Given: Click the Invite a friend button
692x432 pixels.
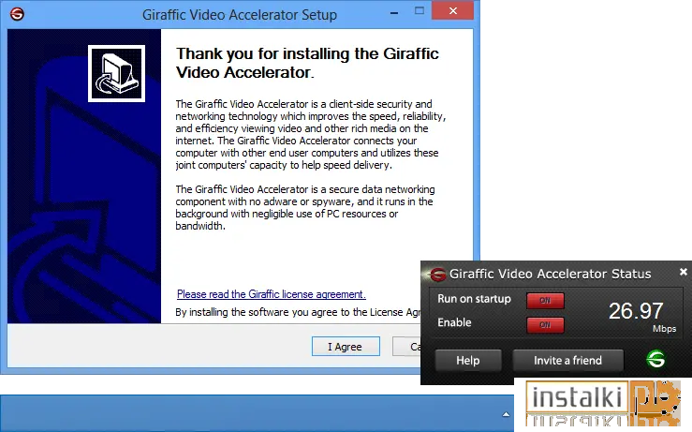Looking at the screenshot, I should pyautogui.click(x=567, y=361).
